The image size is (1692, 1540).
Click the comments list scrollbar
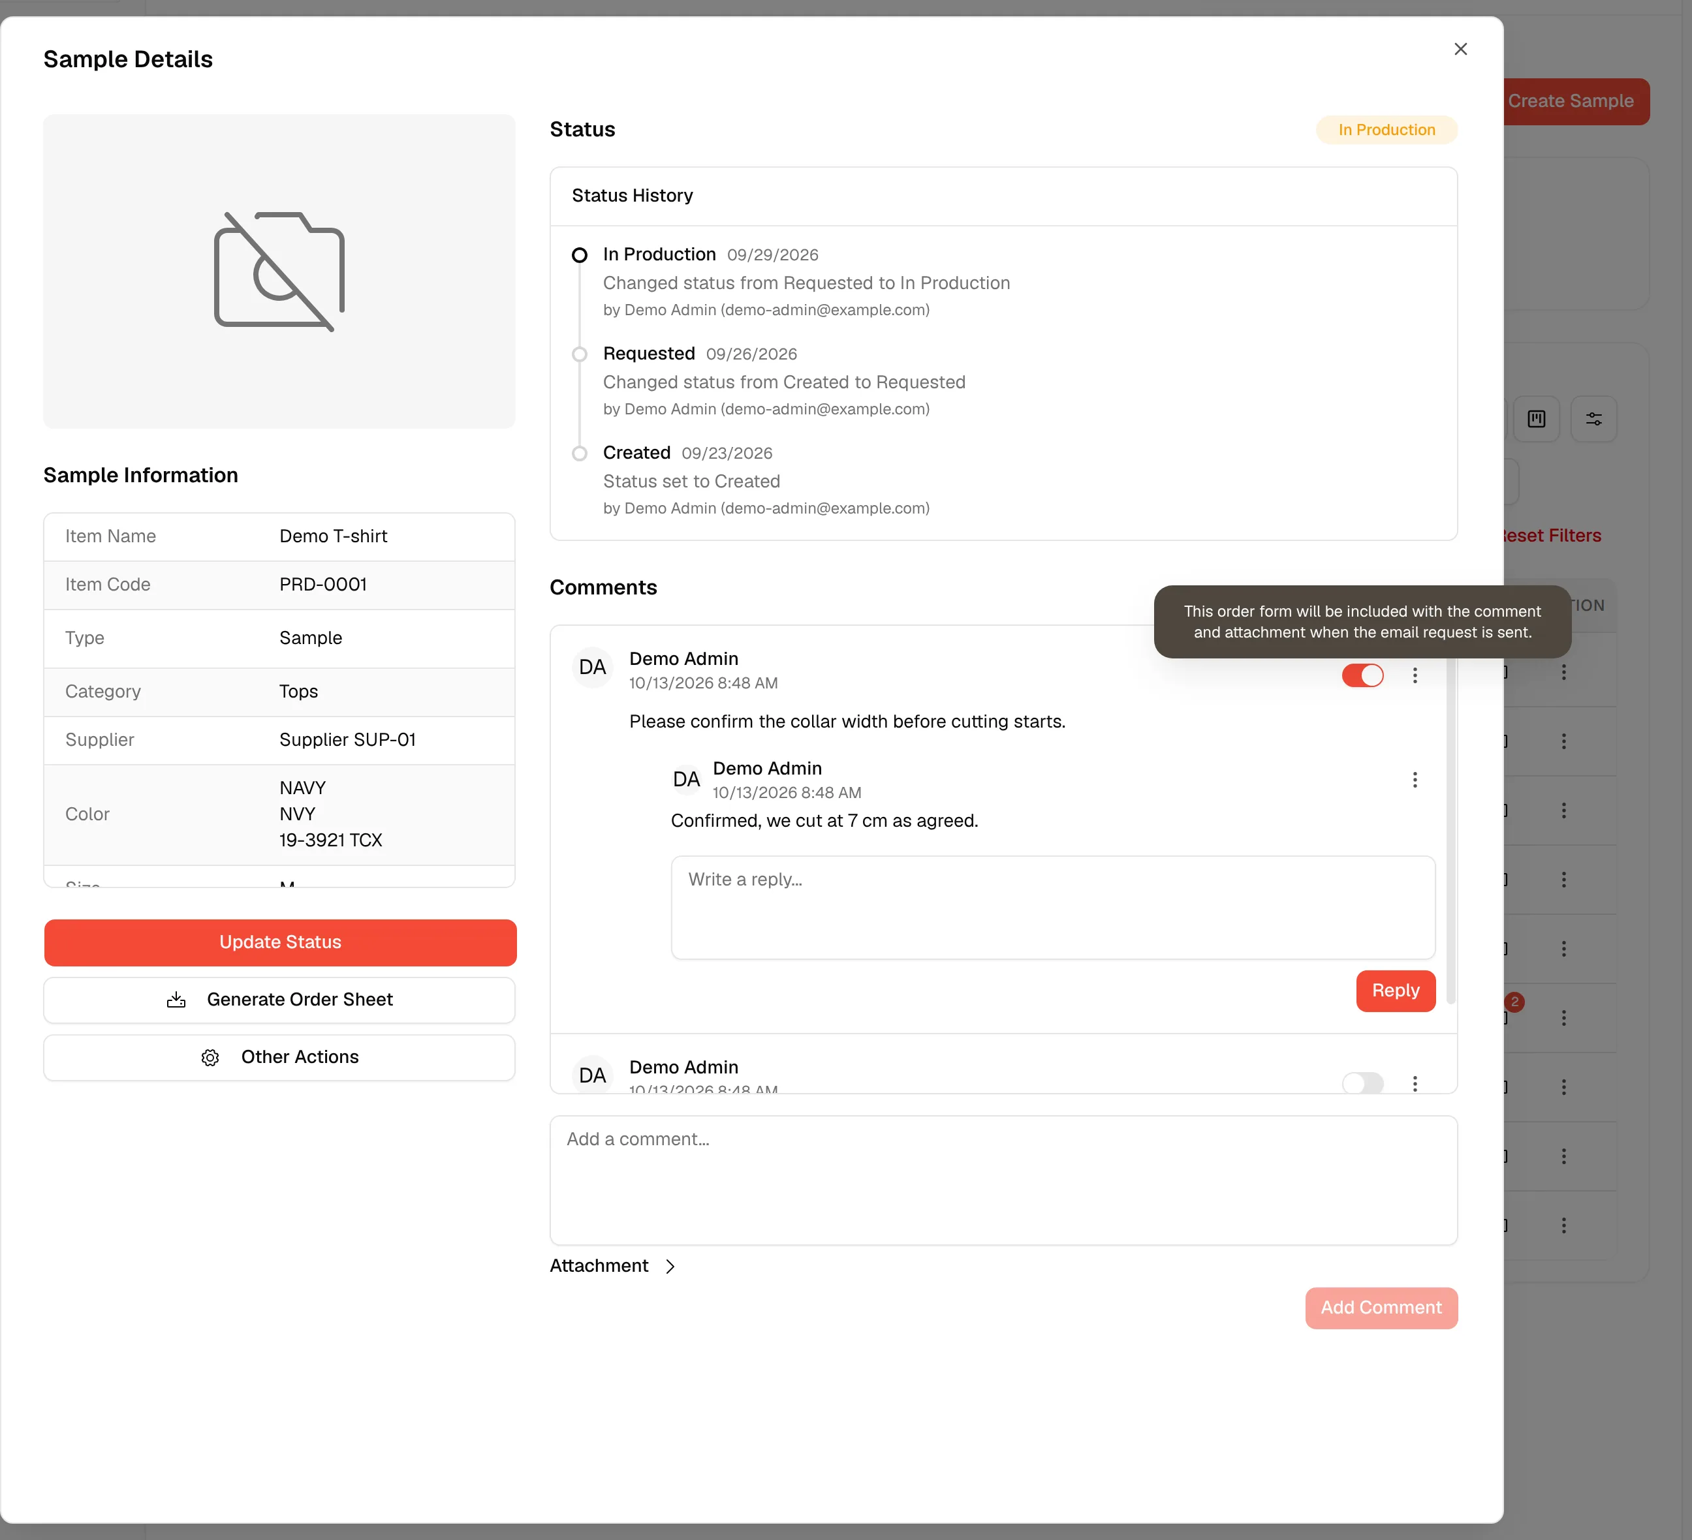(x=1450, y=831)
